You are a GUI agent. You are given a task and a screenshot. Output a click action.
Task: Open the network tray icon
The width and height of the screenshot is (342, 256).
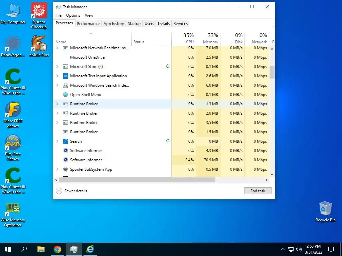[291, 249]
